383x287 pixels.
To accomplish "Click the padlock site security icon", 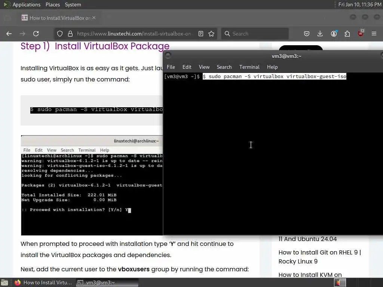I will tap(70, 34).
